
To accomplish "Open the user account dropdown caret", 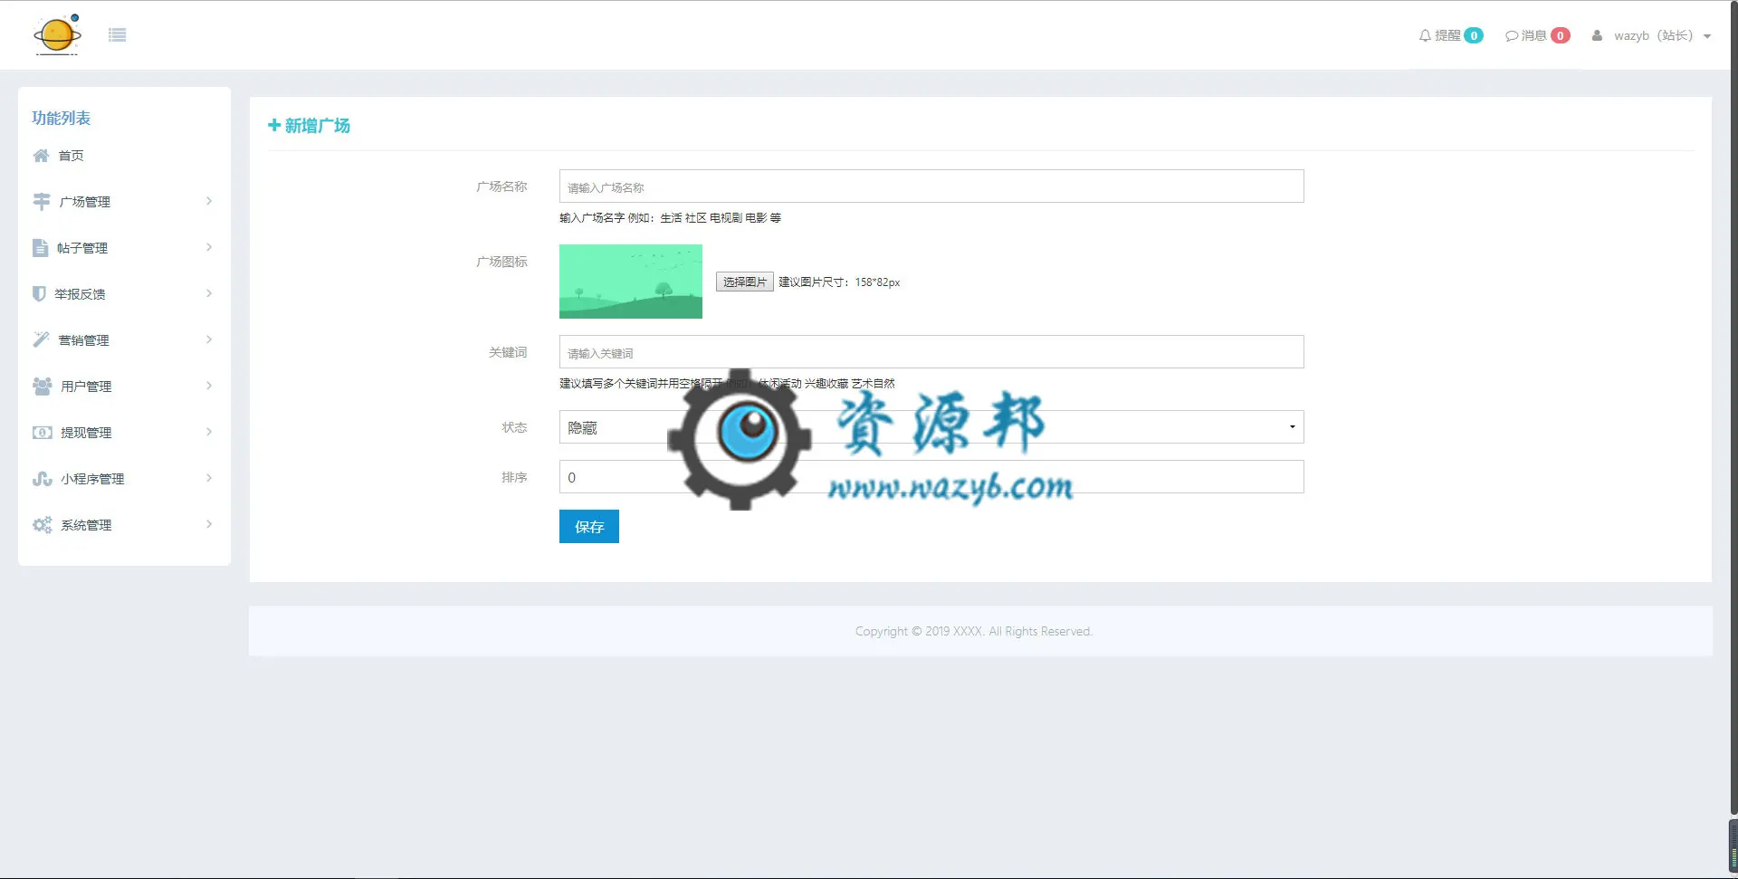I will (x=1707, y=37).
